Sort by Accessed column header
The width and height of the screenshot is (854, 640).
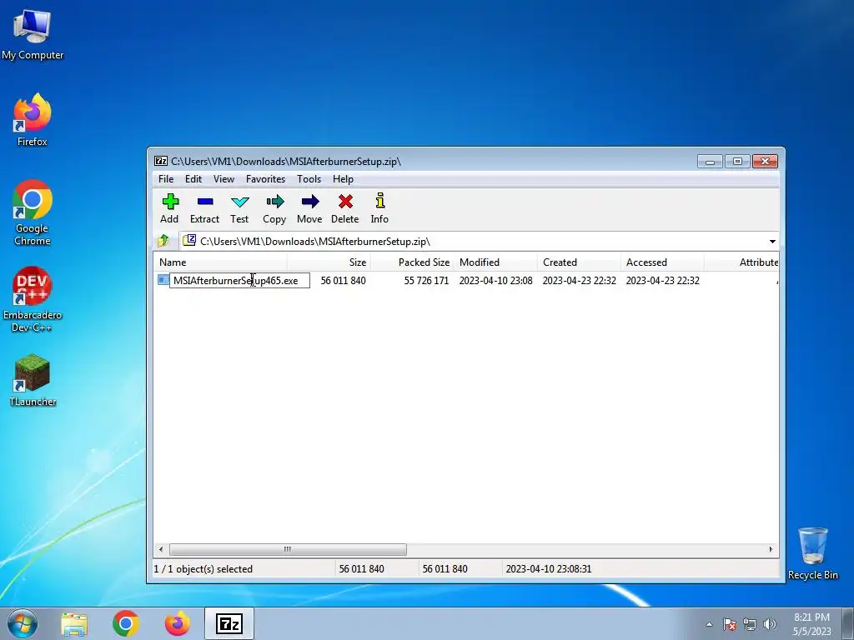(662, 262)
